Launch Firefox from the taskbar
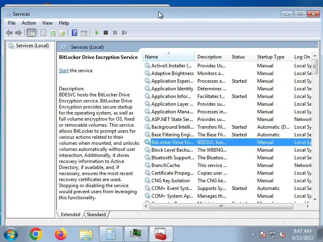The height and width of the screenshot is (242, 323). 61,234
